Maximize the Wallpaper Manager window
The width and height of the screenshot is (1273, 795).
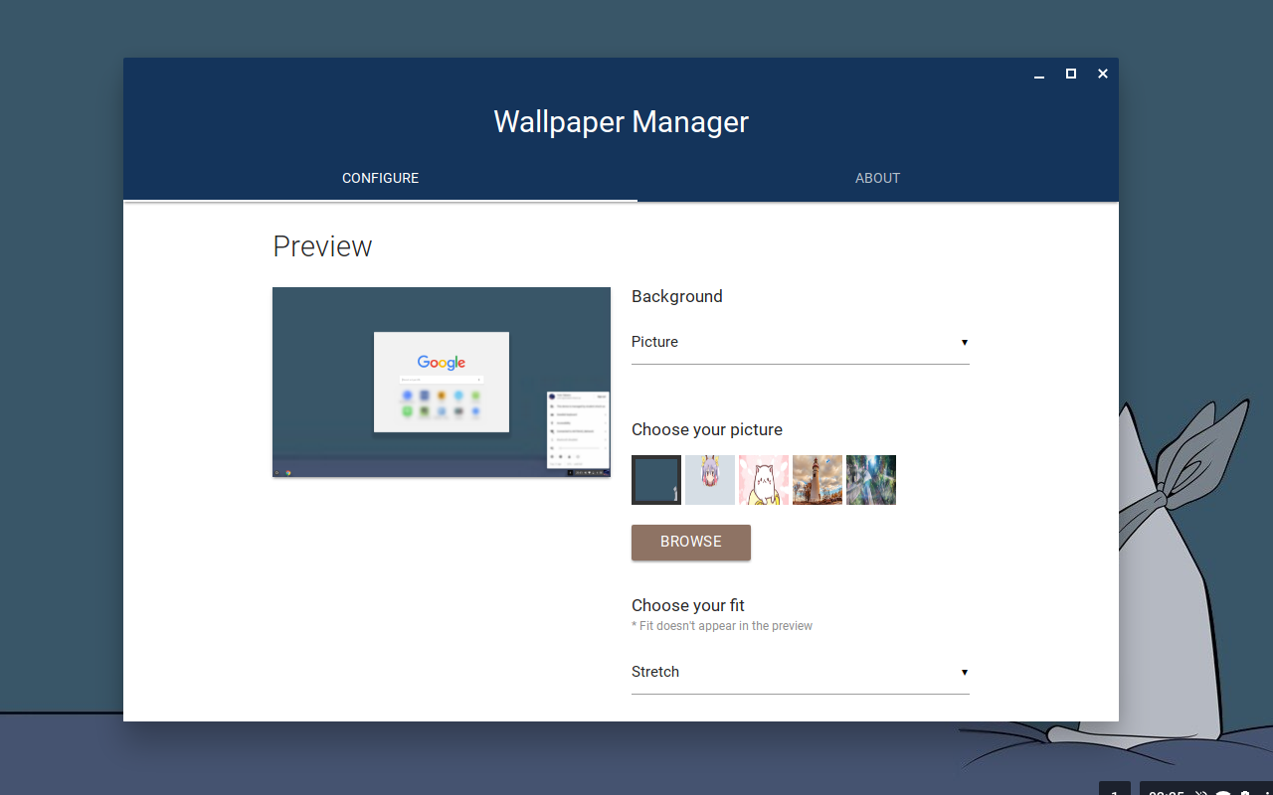[x=1071, y=74]
